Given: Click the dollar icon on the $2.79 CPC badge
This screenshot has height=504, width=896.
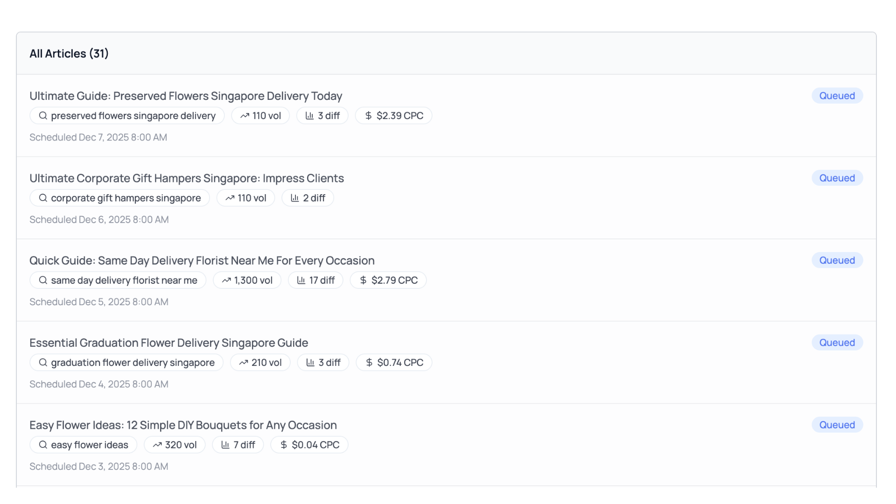Looking at the screenshot, I should pos(363,280).
